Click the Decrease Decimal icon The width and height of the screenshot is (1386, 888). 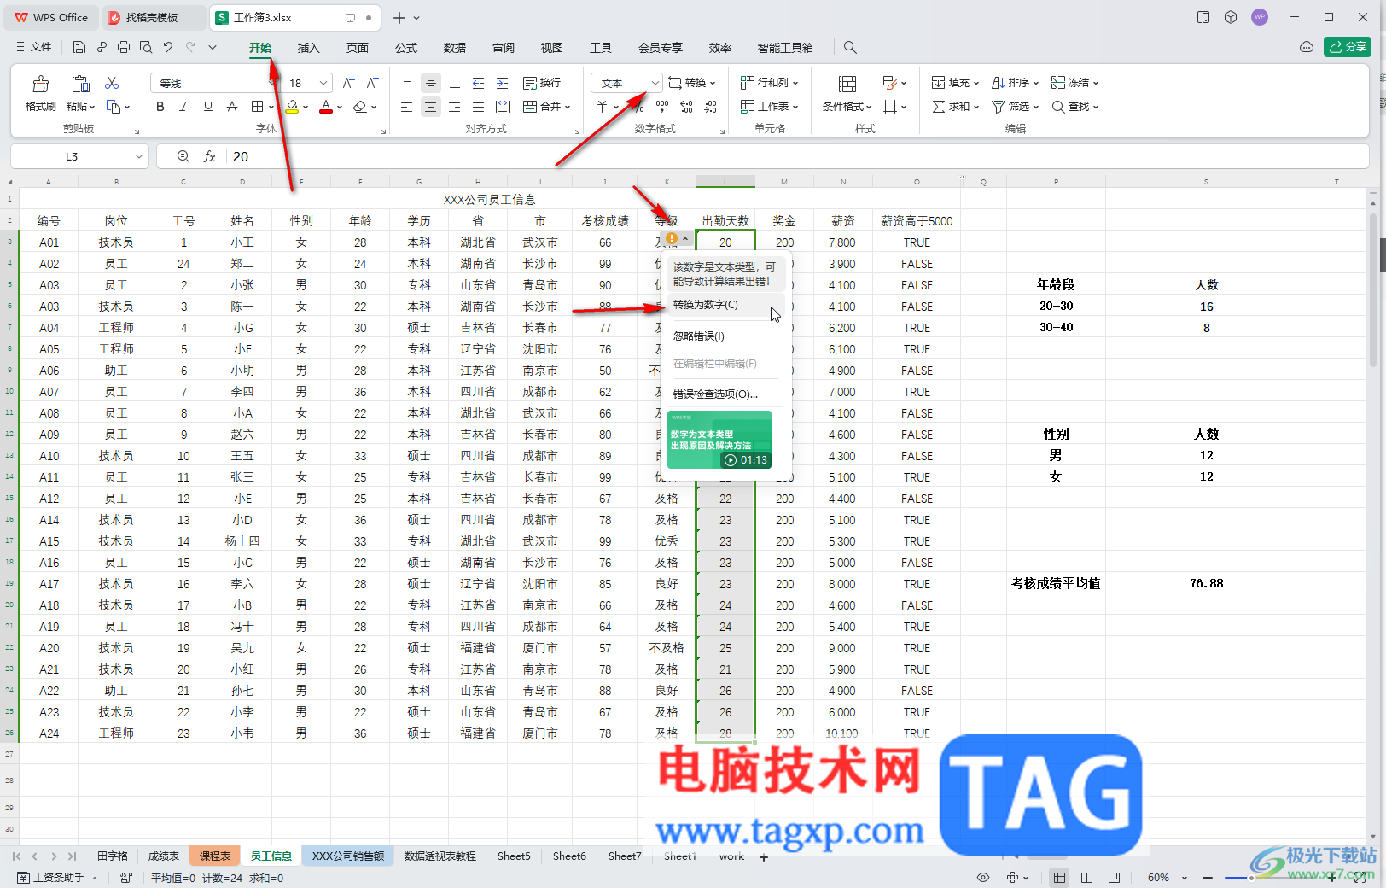click(710, 107)
